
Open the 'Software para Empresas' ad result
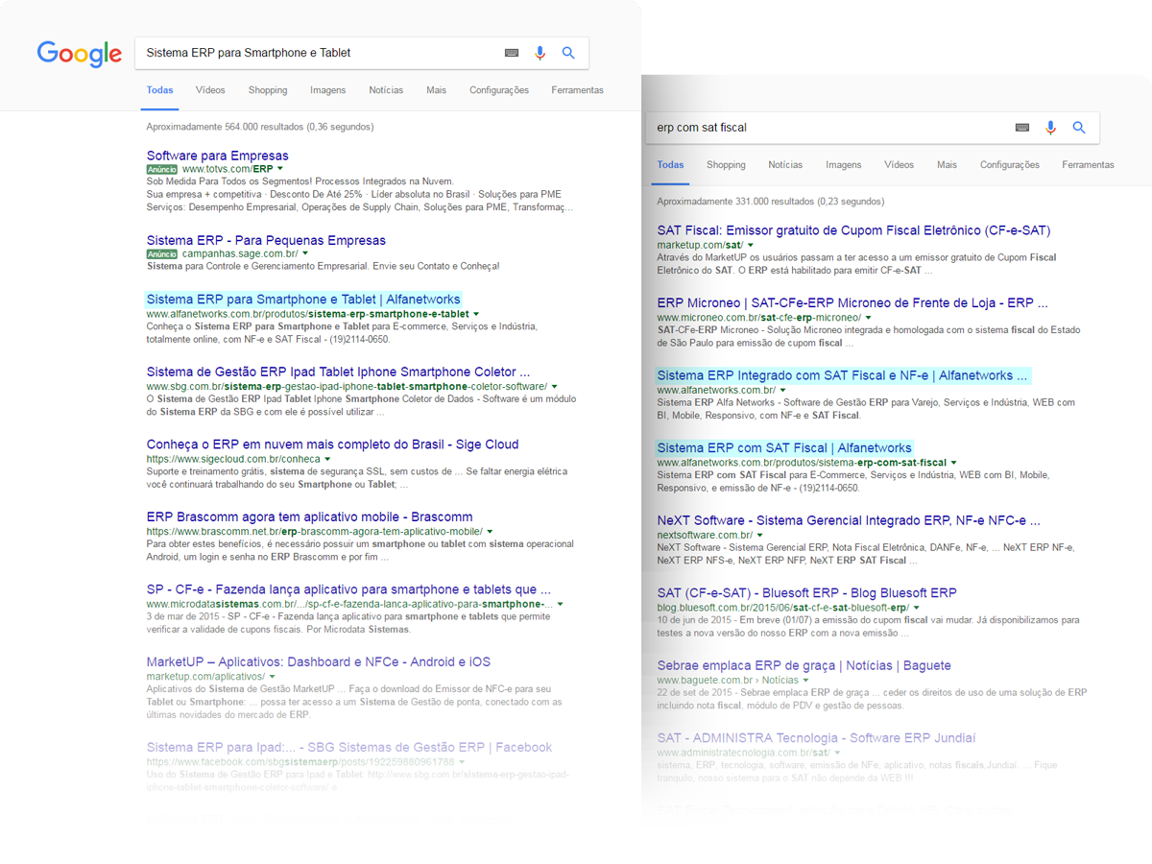(217, 156)
